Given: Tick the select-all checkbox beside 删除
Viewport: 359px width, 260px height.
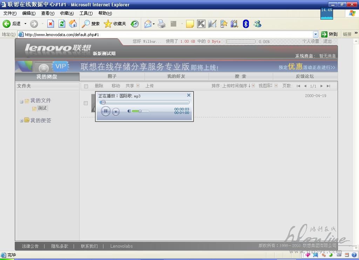Looking at the screenshot, I should 86,86.
